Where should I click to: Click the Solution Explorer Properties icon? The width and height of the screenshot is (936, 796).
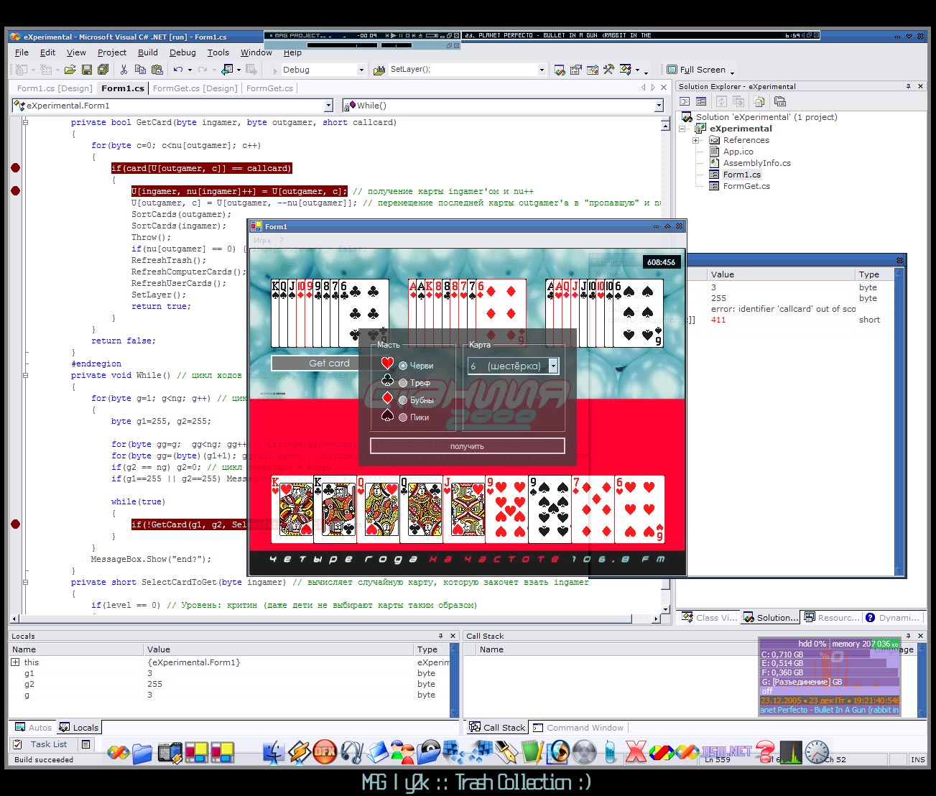pos(780,102)
